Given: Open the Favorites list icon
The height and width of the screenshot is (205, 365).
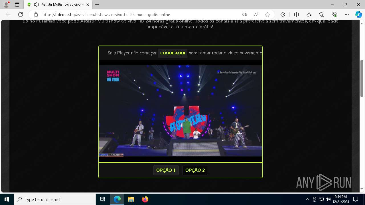Looking at the screenshot, I should [309, 15].
